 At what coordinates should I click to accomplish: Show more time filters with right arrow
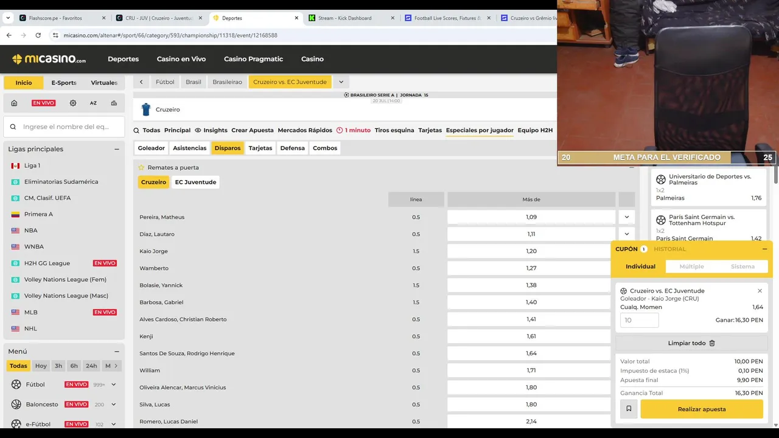coord(116,366)
